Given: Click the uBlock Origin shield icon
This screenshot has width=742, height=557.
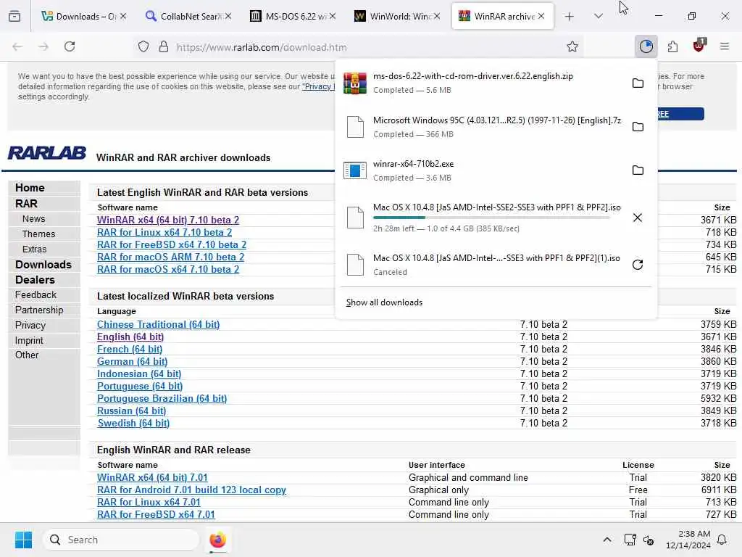Looking at the screenshot, I should click(x=699, y=46).
